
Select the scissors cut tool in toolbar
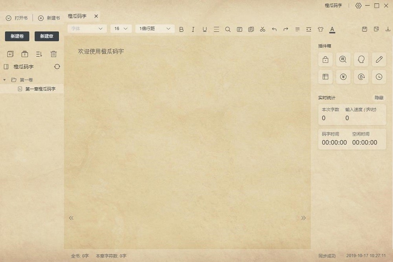coord(263,29)
